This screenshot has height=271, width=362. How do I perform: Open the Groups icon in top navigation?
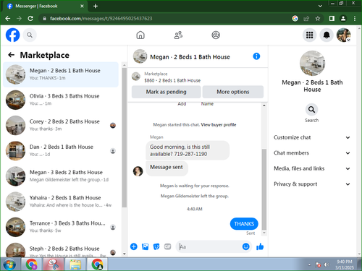pyautogui.click(x=216, y=35)
